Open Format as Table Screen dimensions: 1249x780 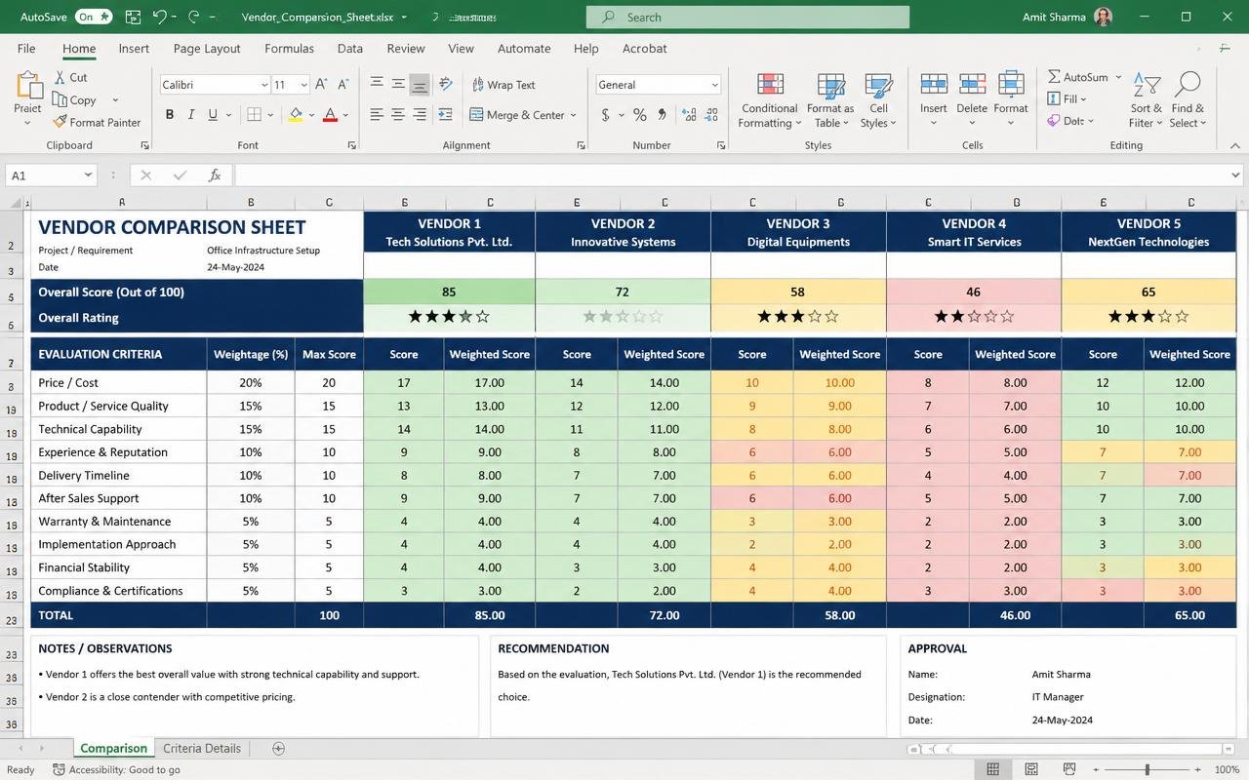pos(830,100)
